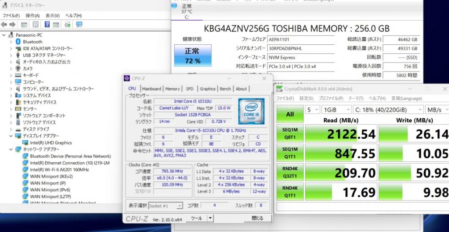
Task: Click the RND4K Q32T1 test button
Action: pyautogui.click(x=290, y=172)
